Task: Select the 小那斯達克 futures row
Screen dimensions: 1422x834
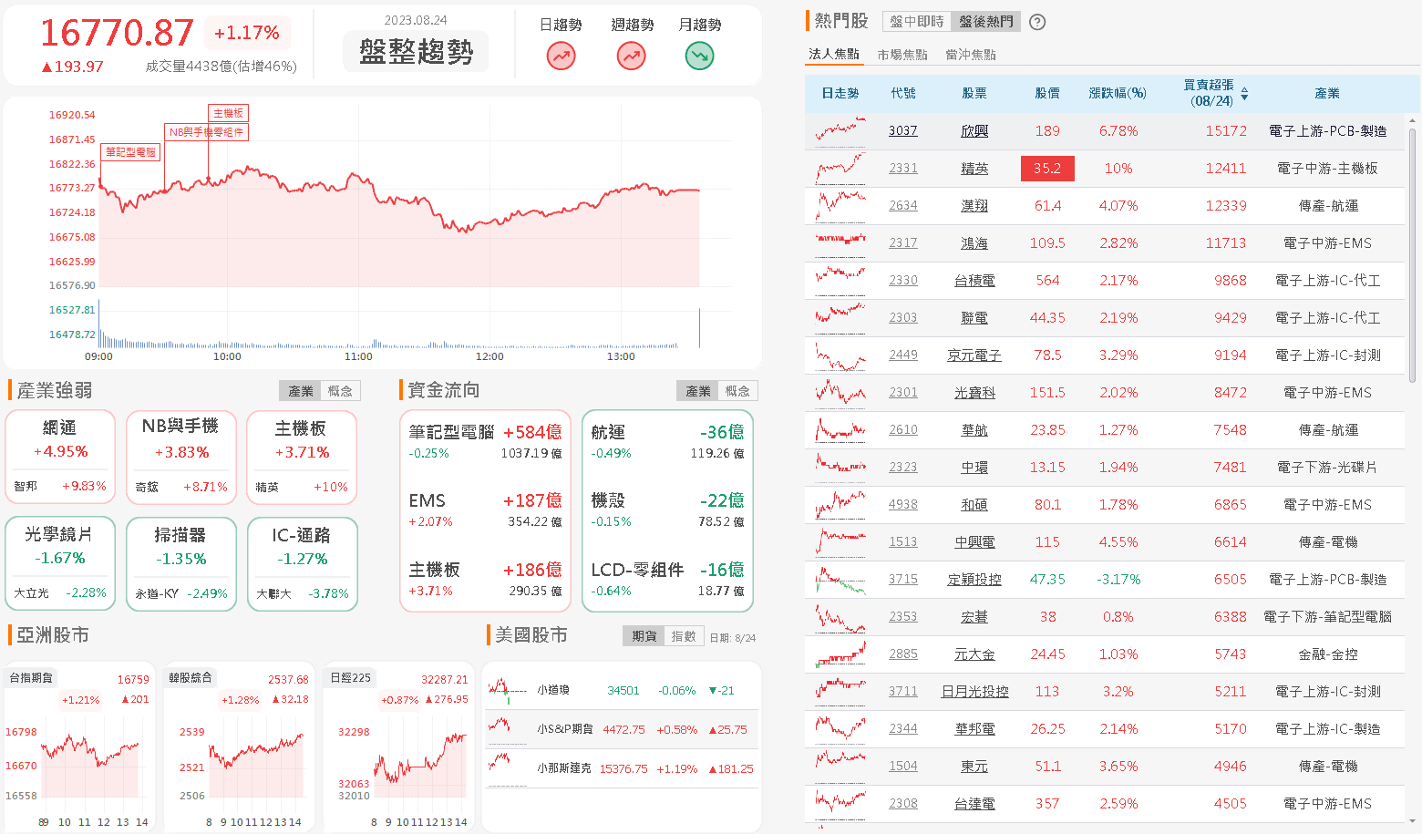Action: 622,768
